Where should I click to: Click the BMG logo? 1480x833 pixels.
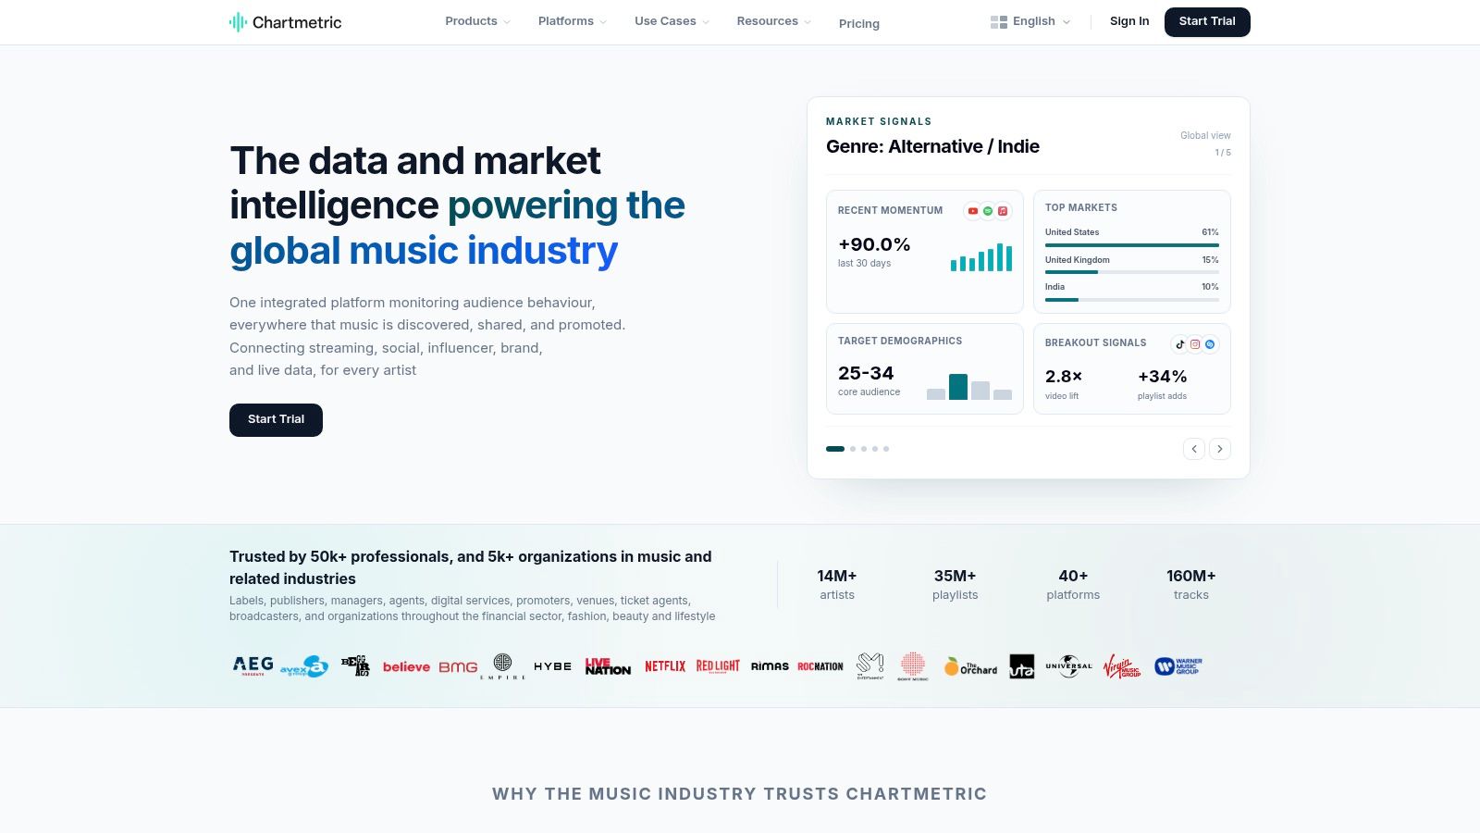tap(458, 666)
